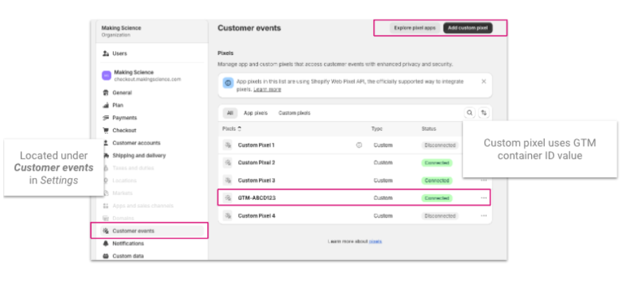Click the Add custom pixel button

(467, 28)
